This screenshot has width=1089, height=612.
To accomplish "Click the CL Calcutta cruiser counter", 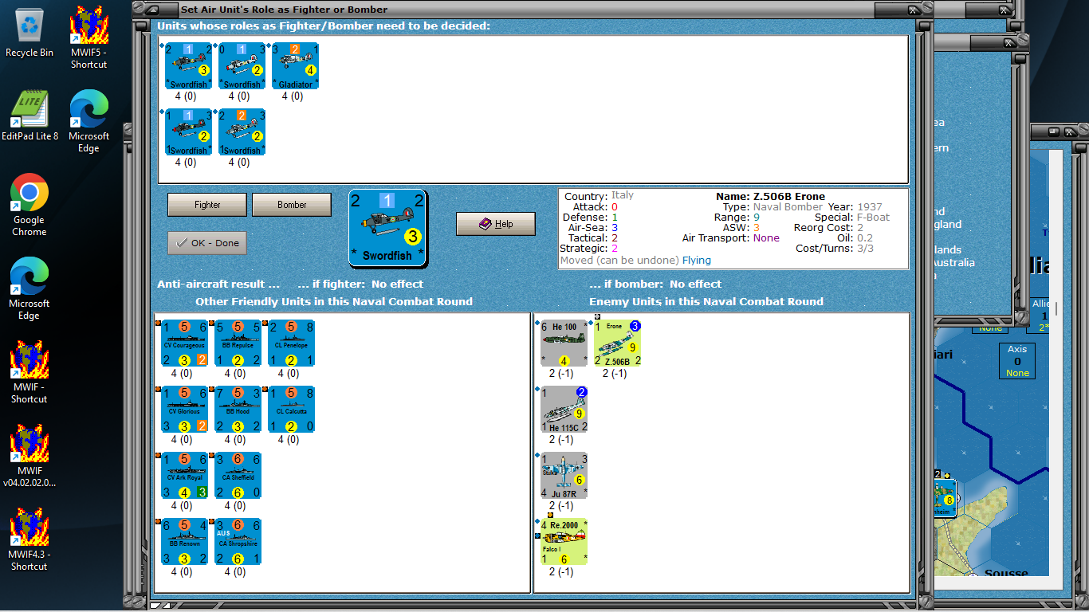I will pos(291,409).
